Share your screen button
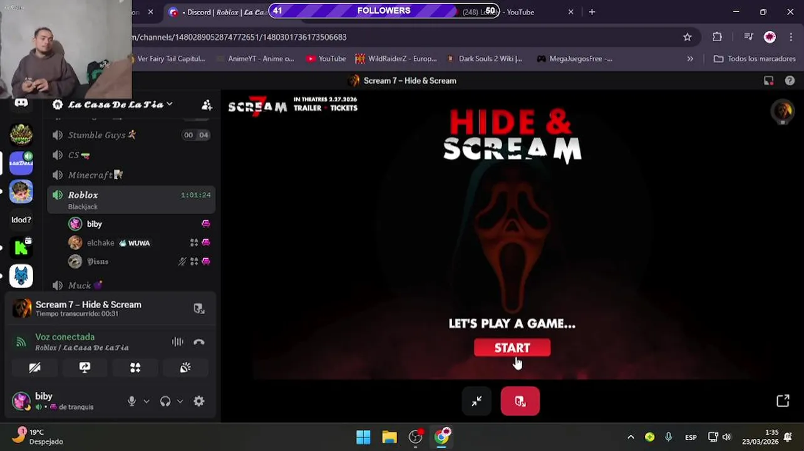Screen dimensions: 804x451 85,368
